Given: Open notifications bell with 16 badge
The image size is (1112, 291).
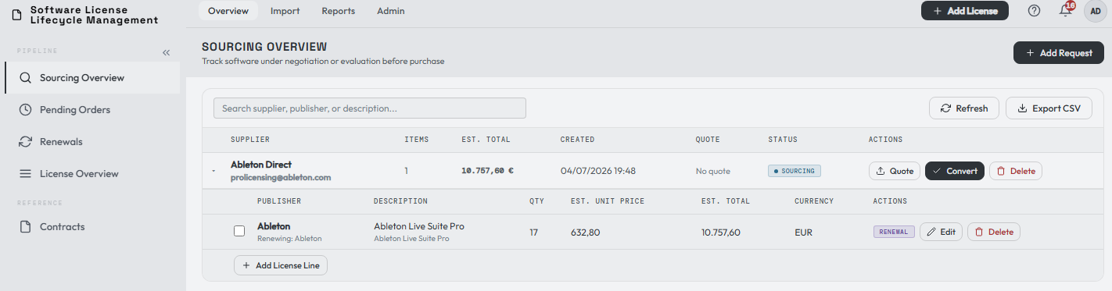Looking at the screenshot, I should point(1065,10).
